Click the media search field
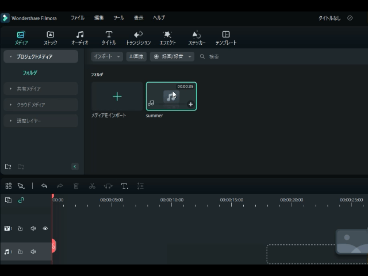368x276 pixels. point(214,56)
